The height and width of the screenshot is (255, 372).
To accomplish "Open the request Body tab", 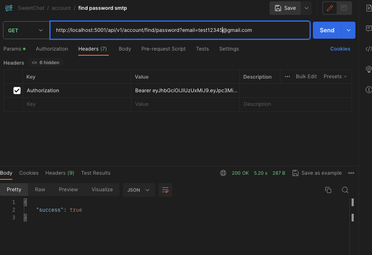I will 125,49.
